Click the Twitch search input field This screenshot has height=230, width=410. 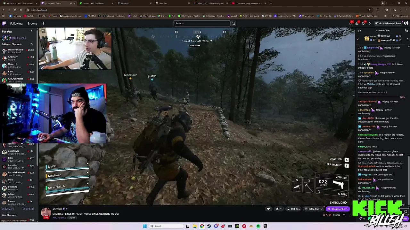pos(202,23)
